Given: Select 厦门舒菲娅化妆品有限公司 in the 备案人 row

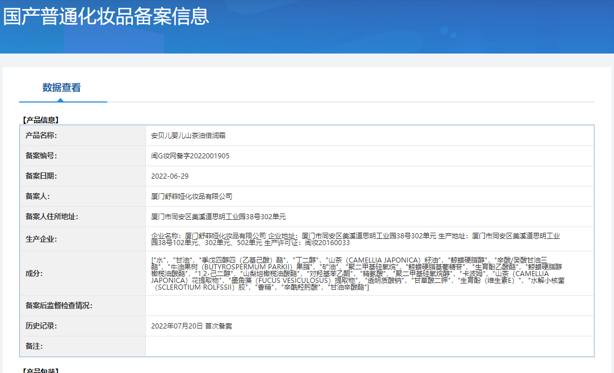Looking at the screenshot, I should point(192,197).
